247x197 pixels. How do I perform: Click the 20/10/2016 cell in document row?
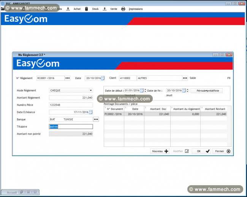(134, 114)
